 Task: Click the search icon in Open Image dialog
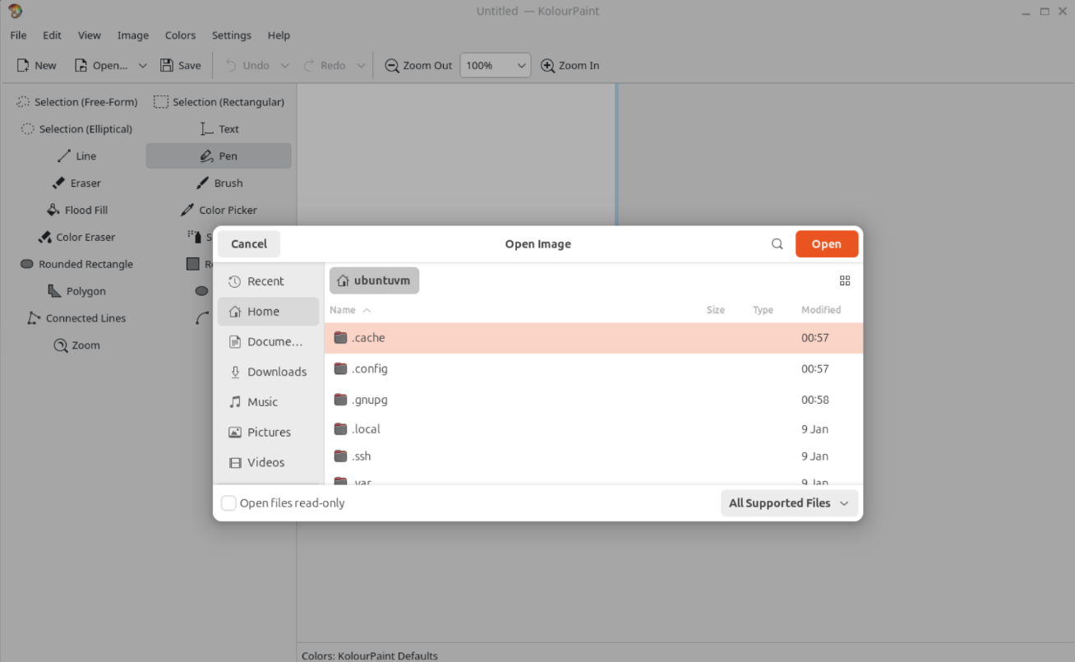tap(777, 244)
